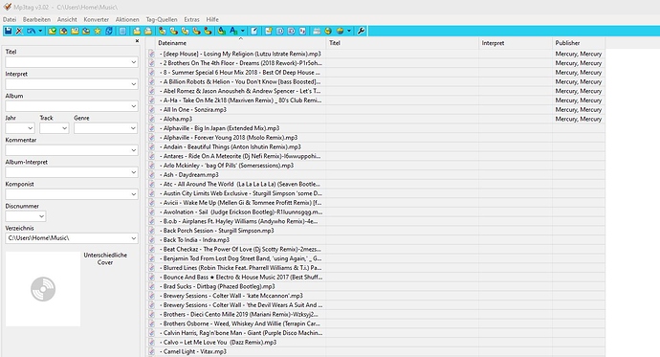
Task: Expand the Discnummer dropdown
Action: tap(41, 216)
